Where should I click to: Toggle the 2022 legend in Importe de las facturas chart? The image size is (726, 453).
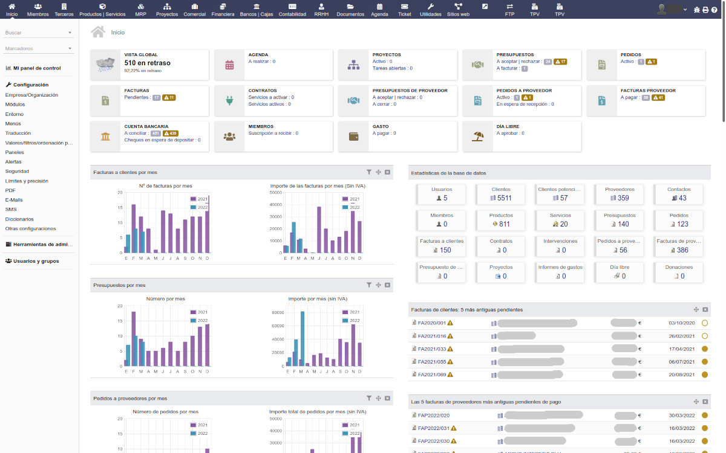click(351, 207)
